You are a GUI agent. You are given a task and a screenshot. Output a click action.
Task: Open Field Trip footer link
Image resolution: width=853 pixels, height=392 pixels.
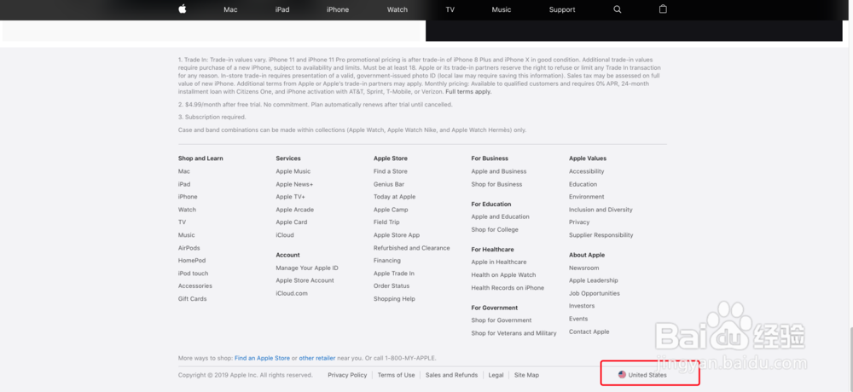click(386, 222)
